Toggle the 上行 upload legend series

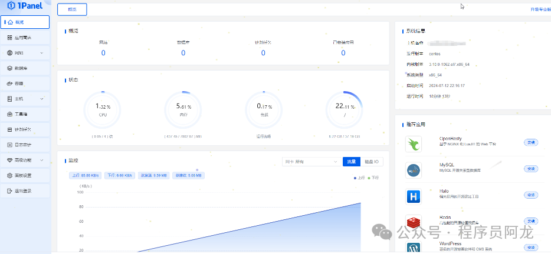click(x=360, y=178)
